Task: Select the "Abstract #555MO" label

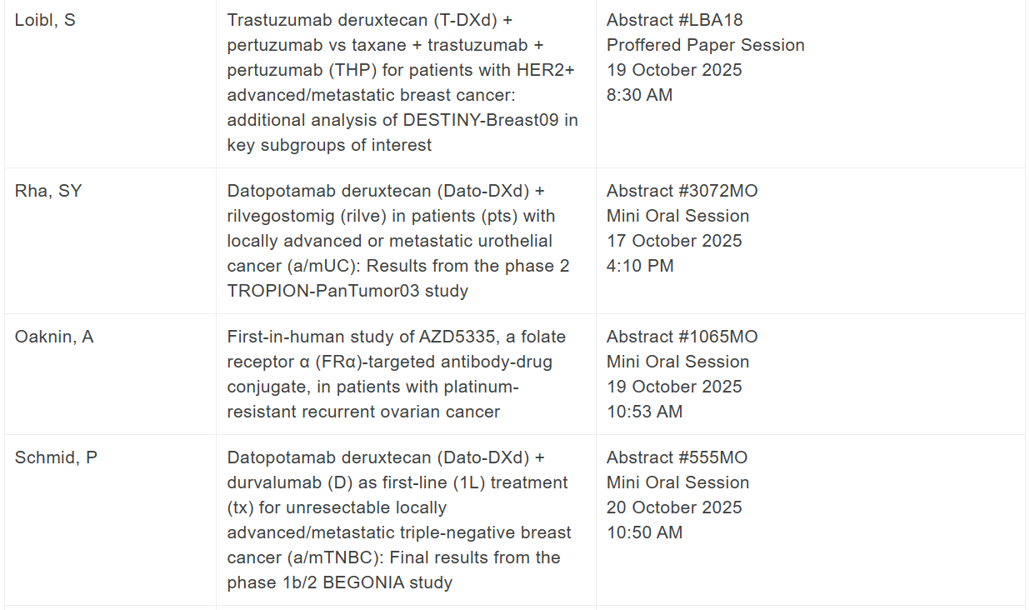Action: [x=677, y=457]
